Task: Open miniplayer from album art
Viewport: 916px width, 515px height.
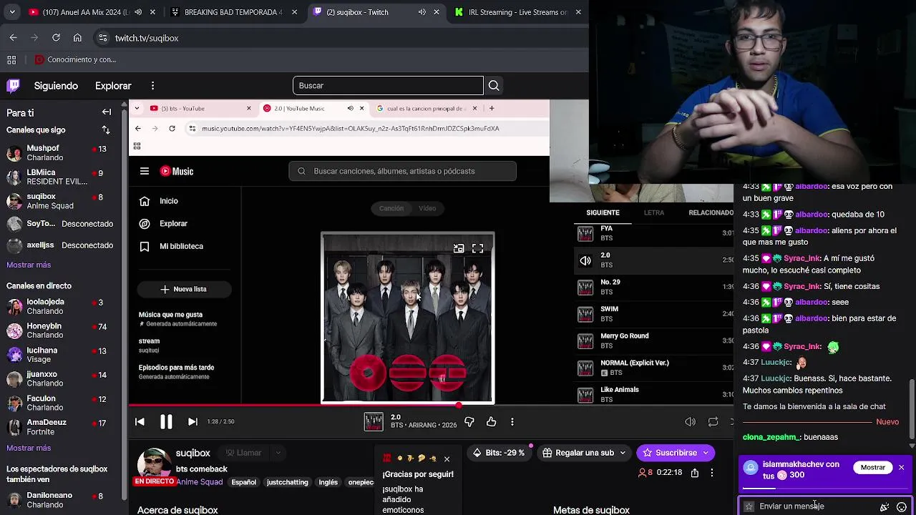Action: tap(459, 248)
